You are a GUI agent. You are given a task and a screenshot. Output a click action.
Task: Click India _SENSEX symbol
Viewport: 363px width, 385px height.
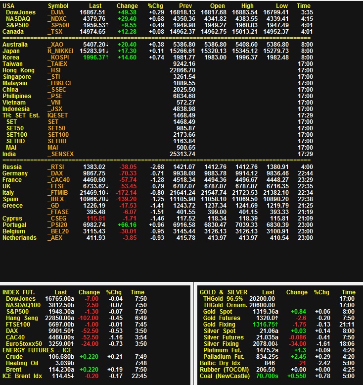coord(61,154)
